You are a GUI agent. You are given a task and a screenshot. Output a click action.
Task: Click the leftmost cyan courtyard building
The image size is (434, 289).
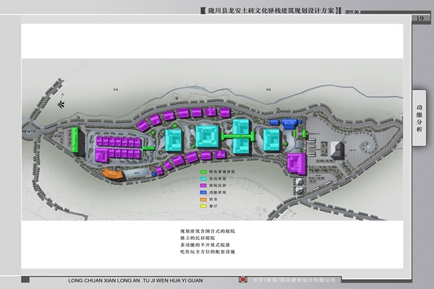pyautogui.click(x=175, y=138)
